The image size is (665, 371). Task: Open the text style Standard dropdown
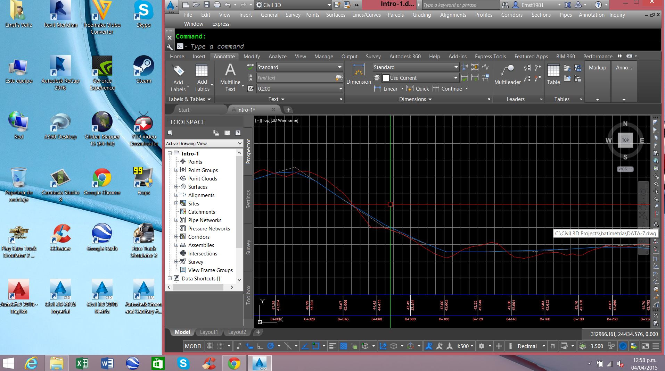point(299,67)
